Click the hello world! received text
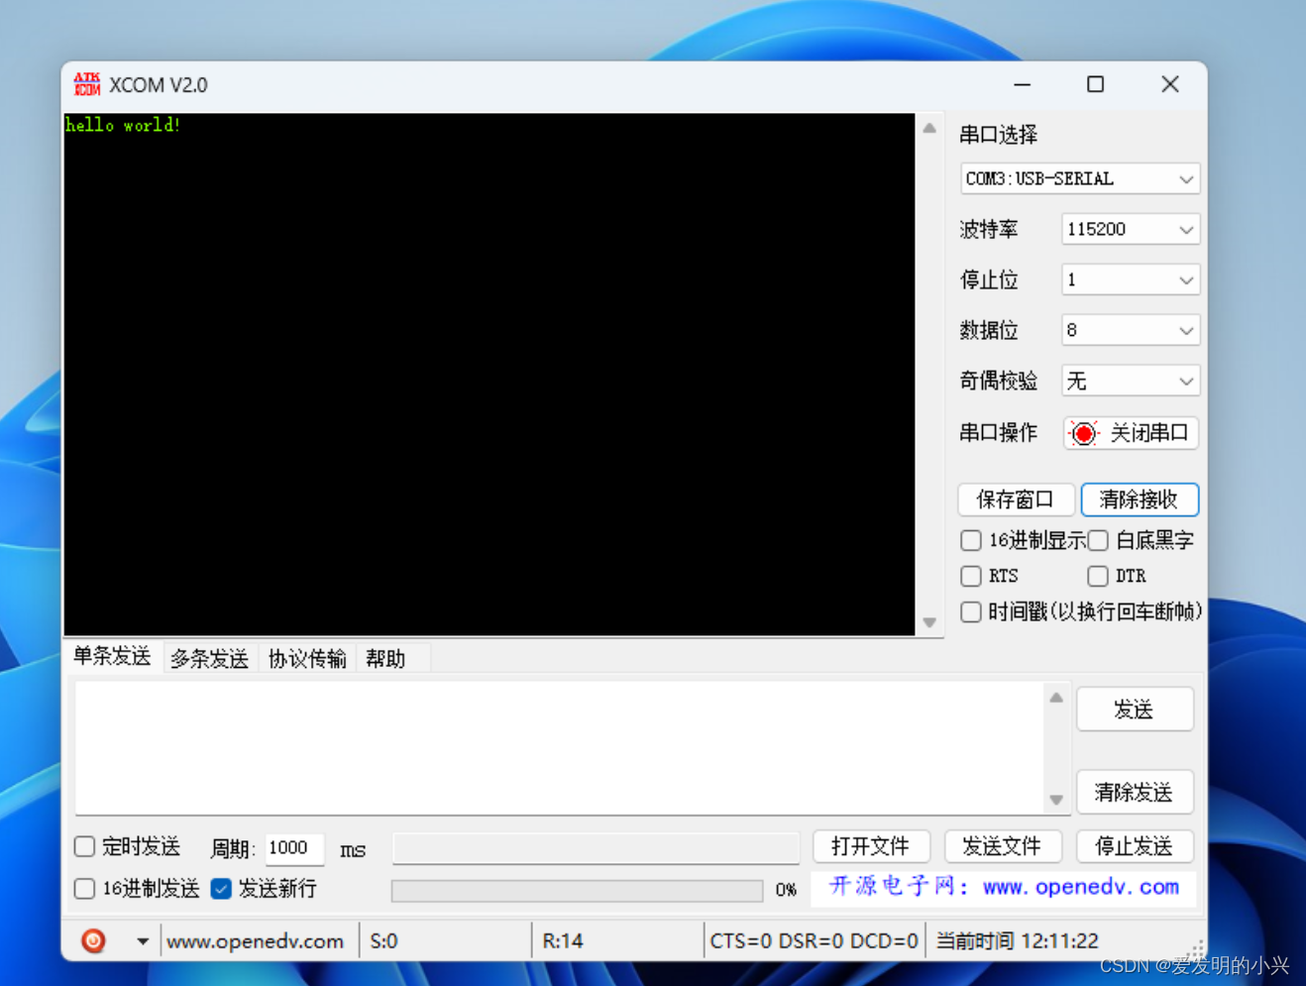 [123, 125]
